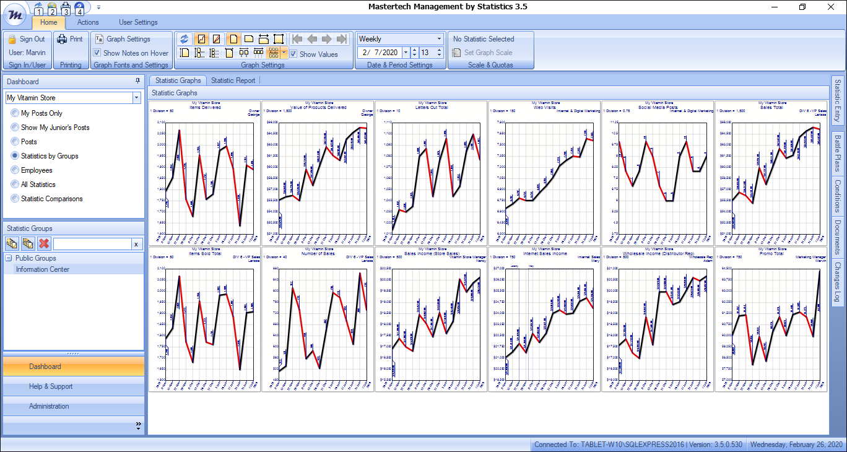
Task: Click the red X delete group icon
Action: coord(43,244)
